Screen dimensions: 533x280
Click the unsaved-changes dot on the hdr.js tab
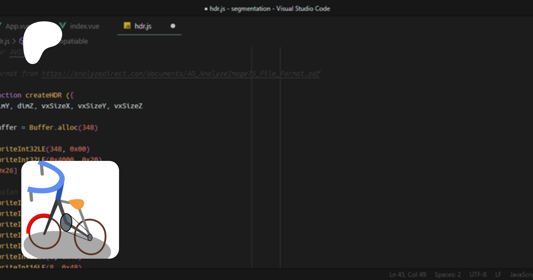(x=173, y=26)
